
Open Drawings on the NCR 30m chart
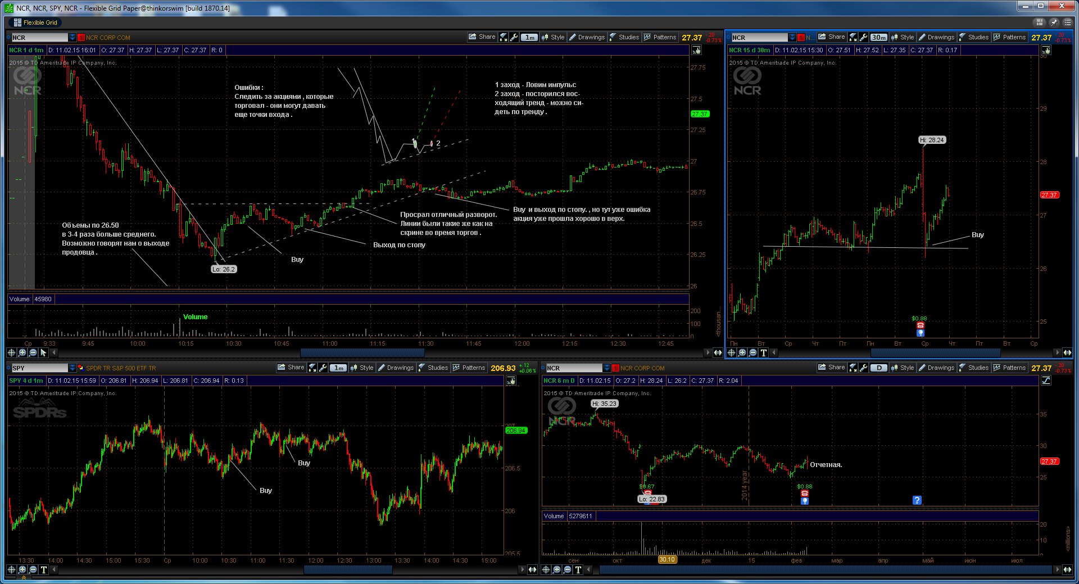pyautogui.click(x=936, y=37)
